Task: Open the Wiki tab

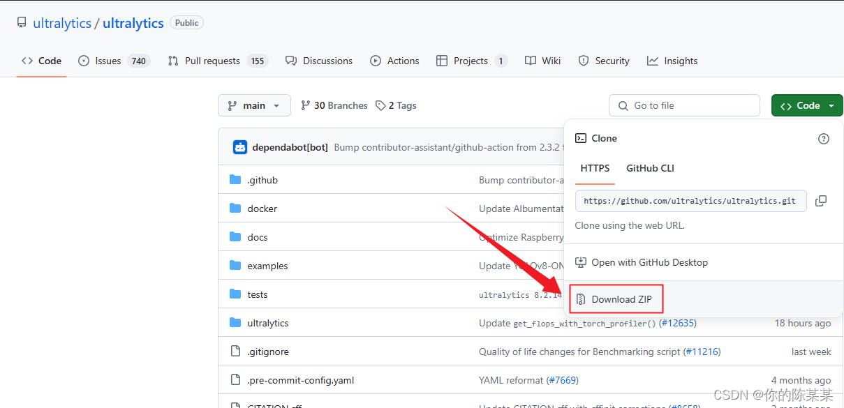Action: pyautogui.click(x=543, y=61)
